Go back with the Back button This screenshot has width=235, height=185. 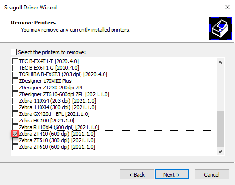pos(137,175)
